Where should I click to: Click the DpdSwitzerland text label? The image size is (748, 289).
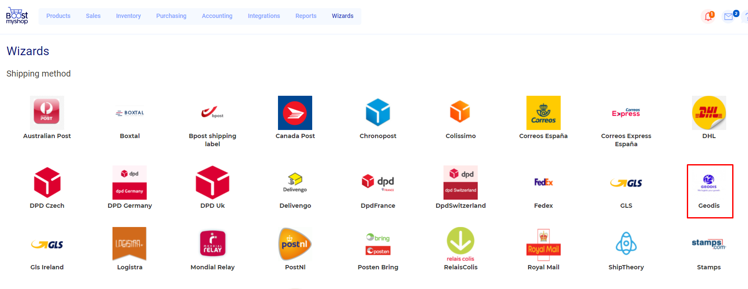(461, 206)
